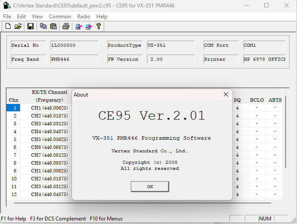
Task: Click CH5 (446.05625) cell
Action: [x=49, y=139]
